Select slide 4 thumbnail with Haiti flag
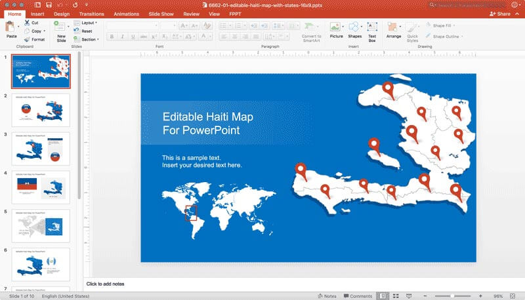Viewport: 525px width, 300px height. 41,187
